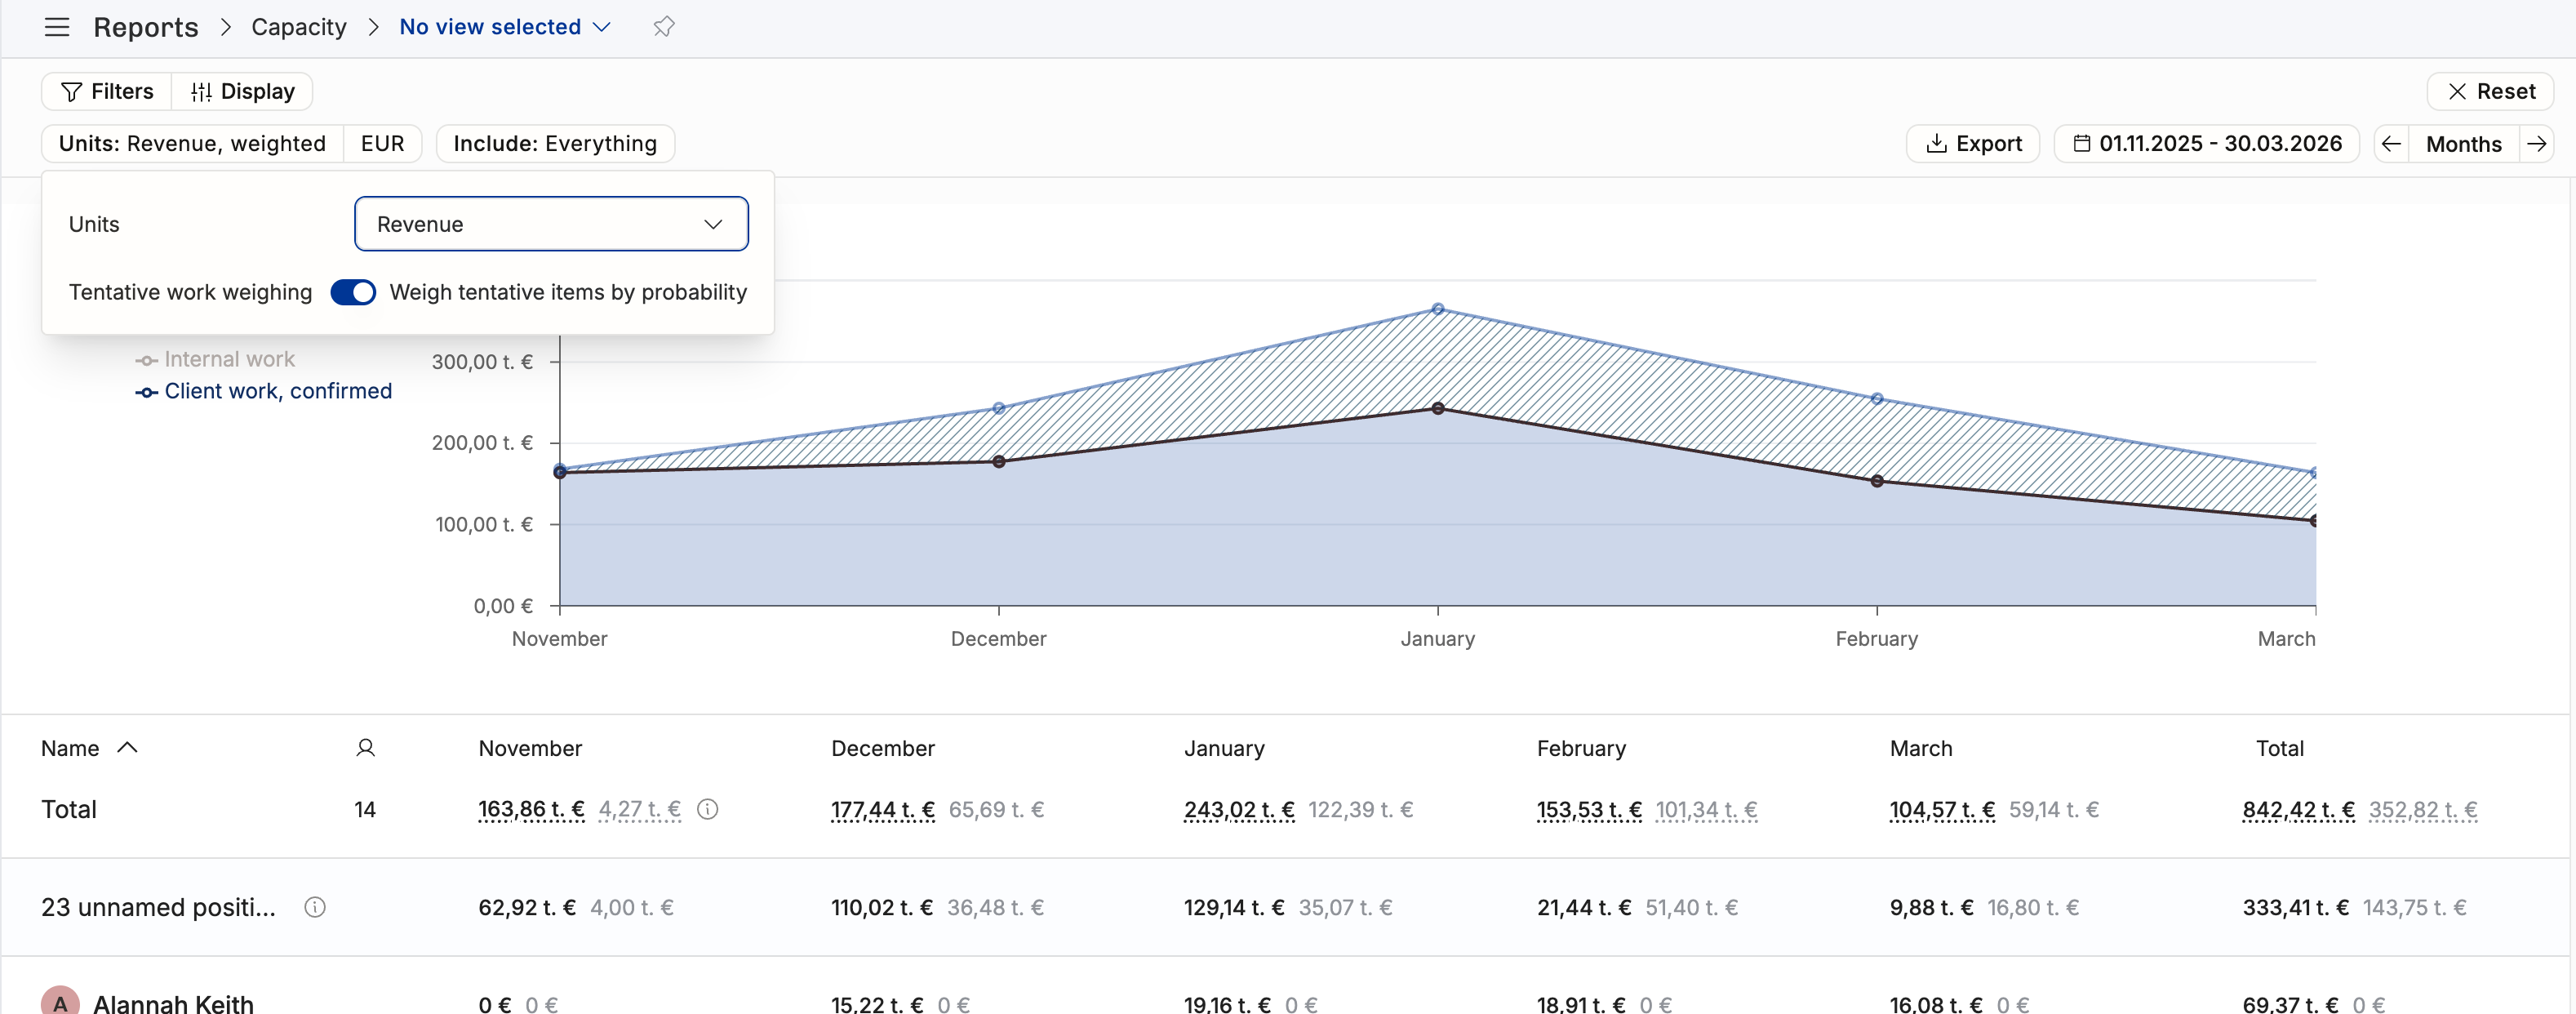
Task: Toggle off tentative work weighing switch
Action: tap(353, 292)
